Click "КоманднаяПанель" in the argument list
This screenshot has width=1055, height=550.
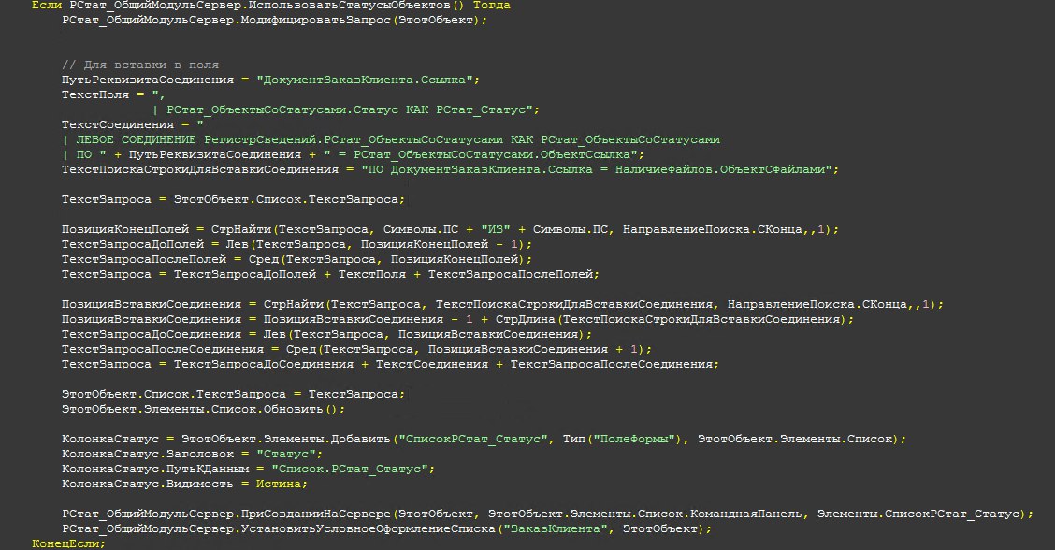[x=746, y=514]
